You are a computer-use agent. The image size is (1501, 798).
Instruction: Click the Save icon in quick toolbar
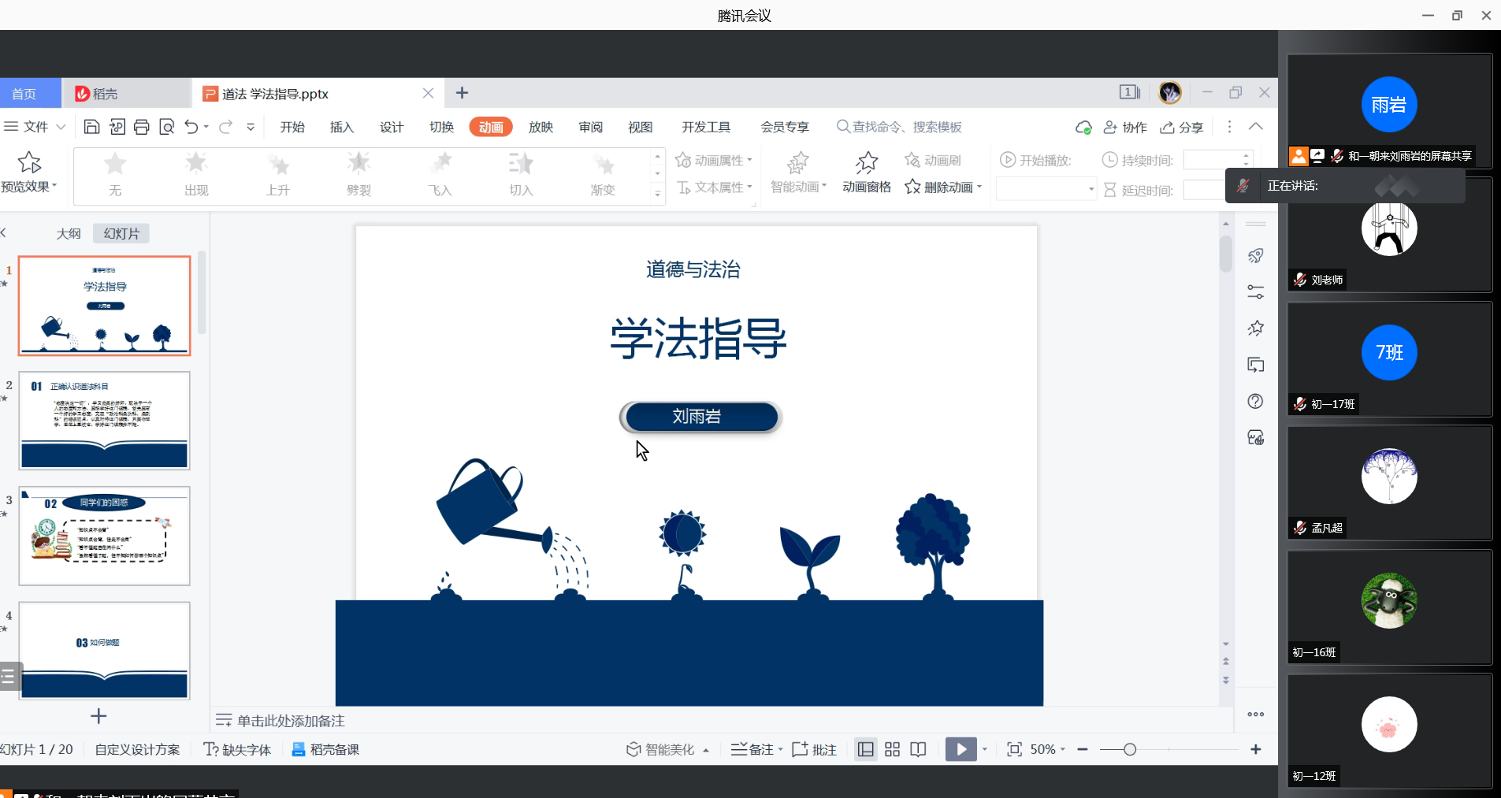(91, 127)
